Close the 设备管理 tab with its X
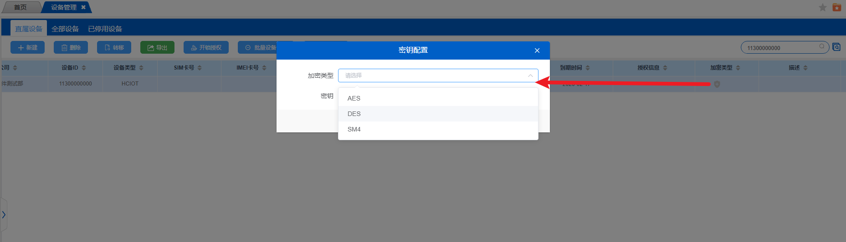This screenshot has height=242, width=846. (83, 7)
